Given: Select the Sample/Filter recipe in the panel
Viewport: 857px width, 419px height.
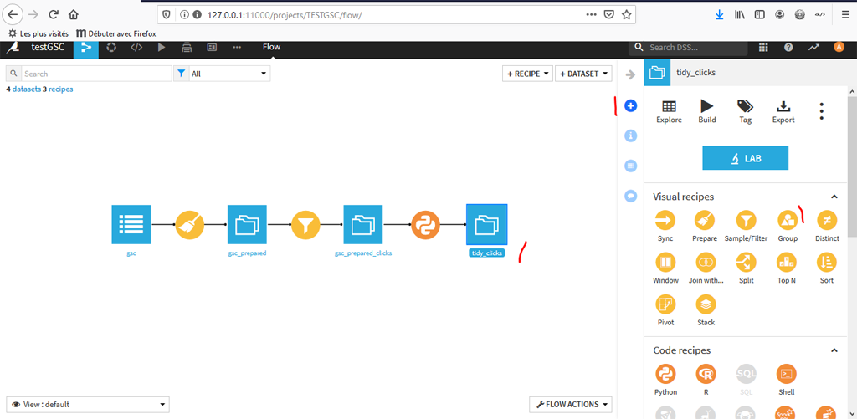Looking at the screenshot, I should click(x=746, y=220).
